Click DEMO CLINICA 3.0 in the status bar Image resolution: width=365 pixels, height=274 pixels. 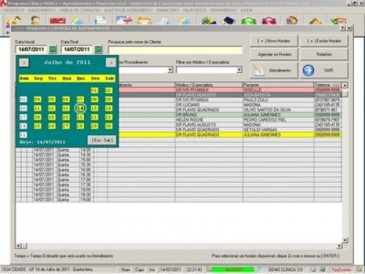[x=285, y=270]
